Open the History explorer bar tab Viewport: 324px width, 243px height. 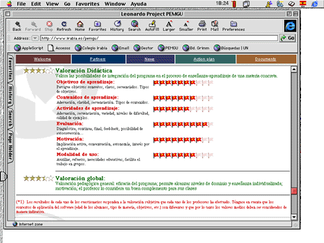[10, 95]
